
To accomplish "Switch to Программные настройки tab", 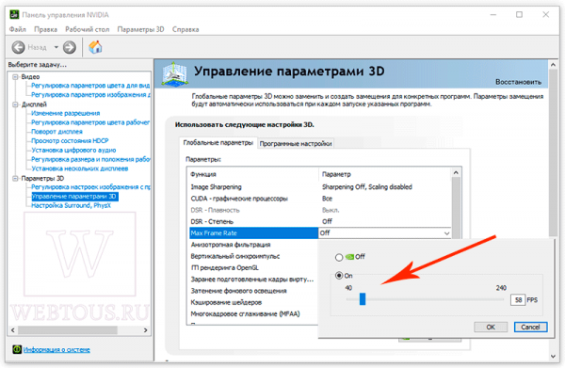I will [296, 144].
